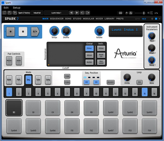This screenshot has width=164, height=141.
Task: Click the Loop Divide knob
Action: (127, 77)
